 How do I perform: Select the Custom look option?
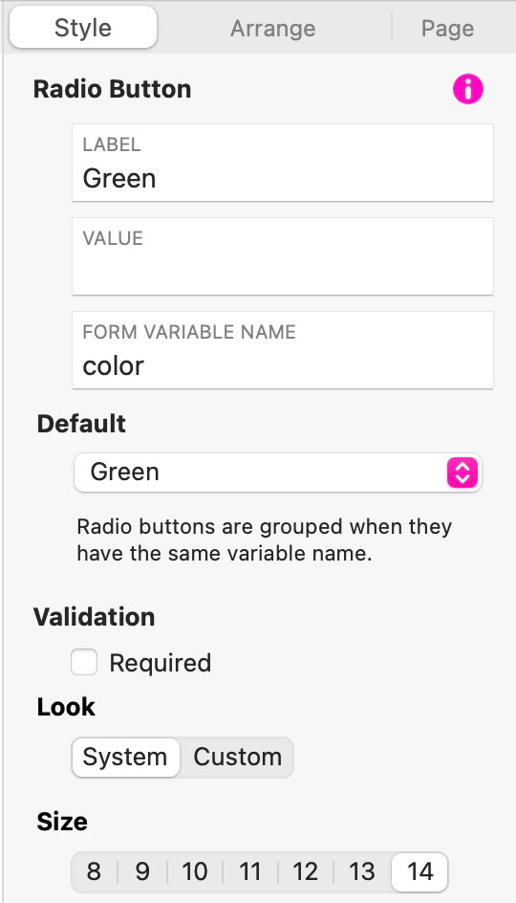pos(237,758)
